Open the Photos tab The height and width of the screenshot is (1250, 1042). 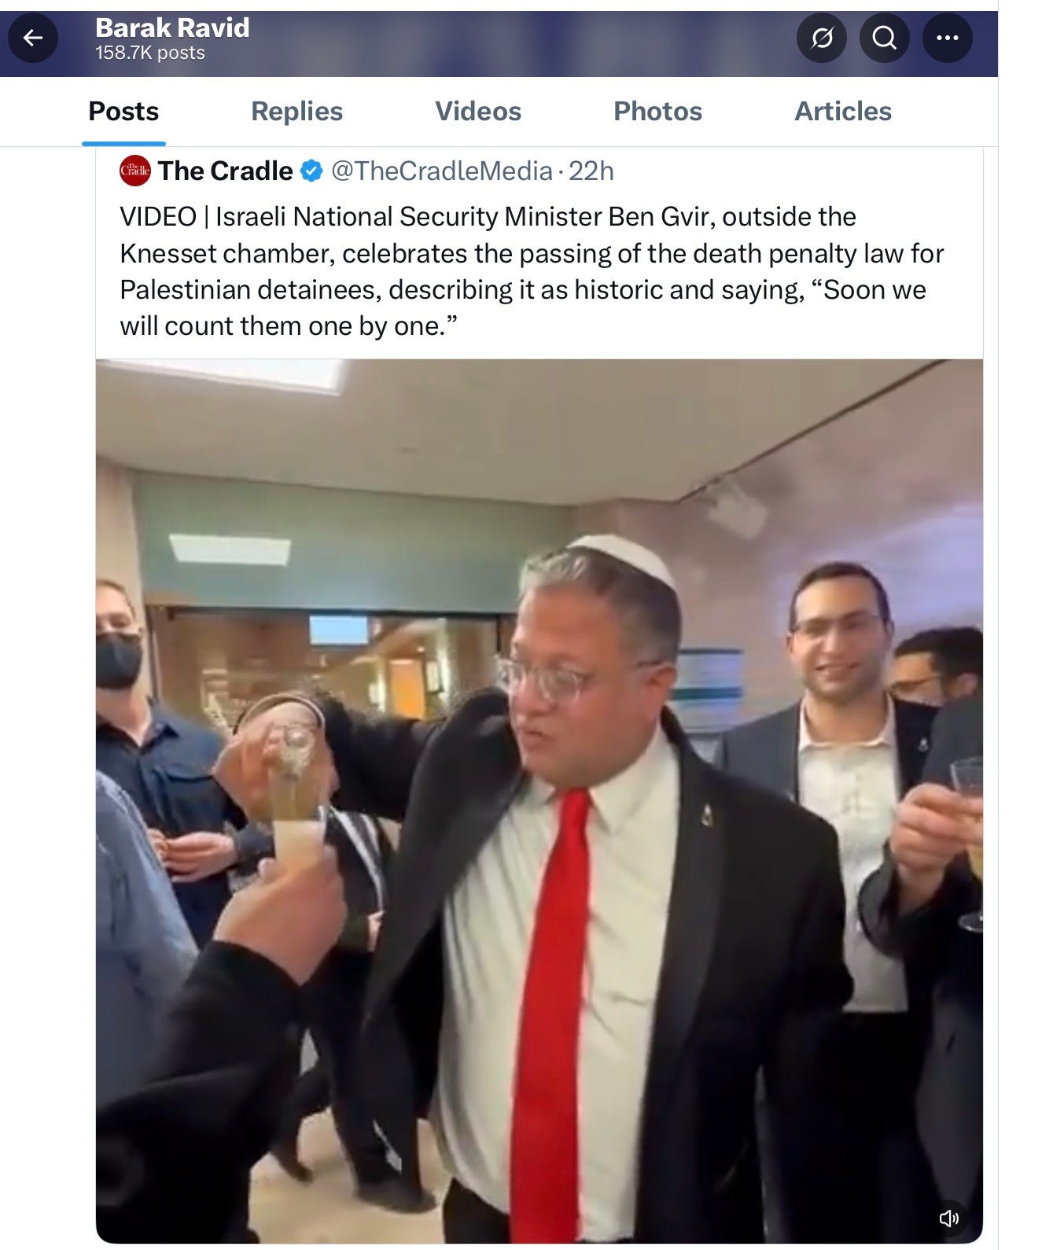[657, 112]
